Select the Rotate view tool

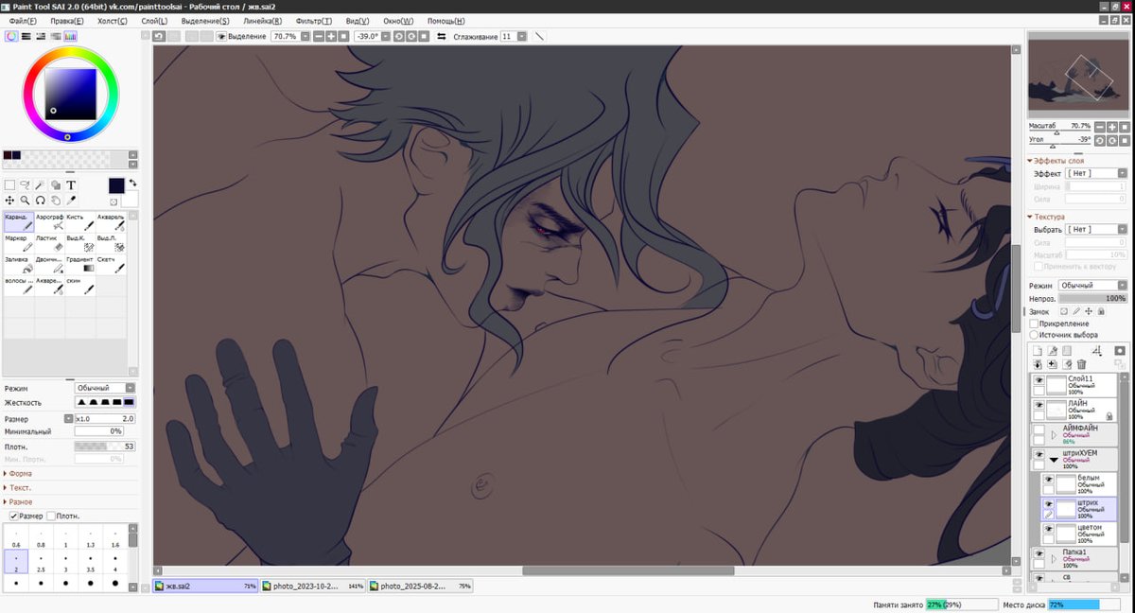pyautogui.click(x=40, y=201)
